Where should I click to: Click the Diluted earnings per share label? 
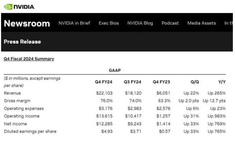[30, 132]
